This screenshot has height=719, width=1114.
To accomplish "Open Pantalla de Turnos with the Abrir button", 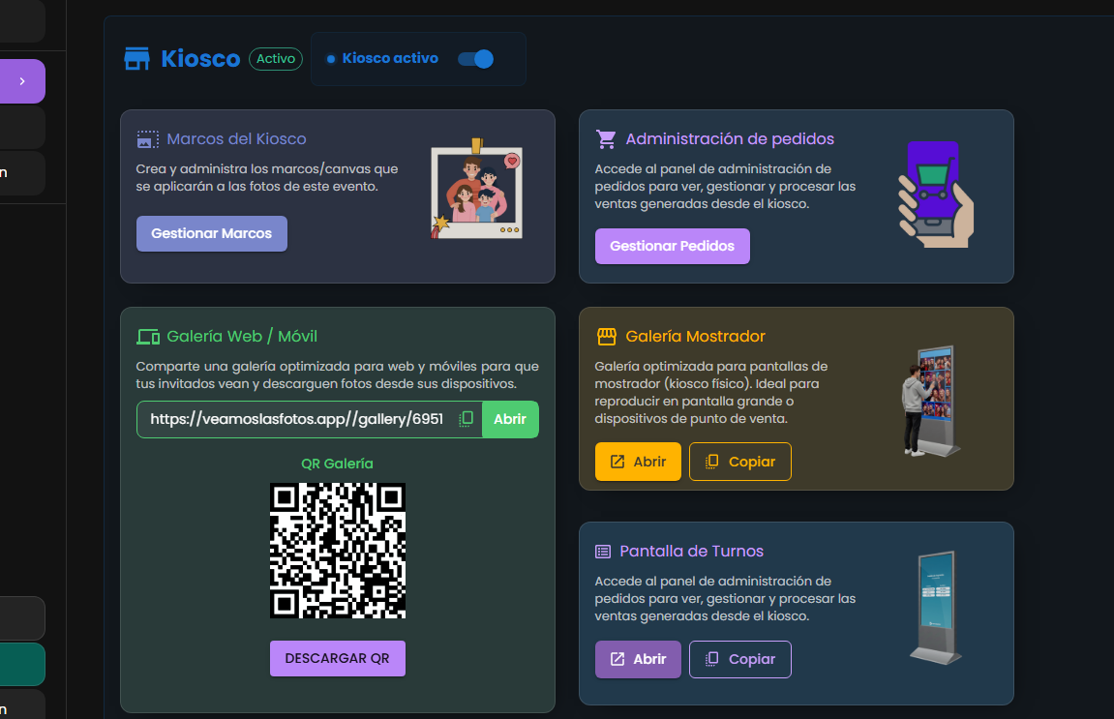I will (638, 659).
